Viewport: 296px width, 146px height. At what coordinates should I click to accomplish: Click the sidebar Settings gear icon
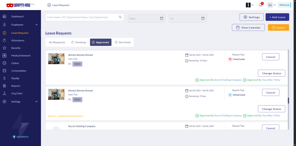click(5, 101)
